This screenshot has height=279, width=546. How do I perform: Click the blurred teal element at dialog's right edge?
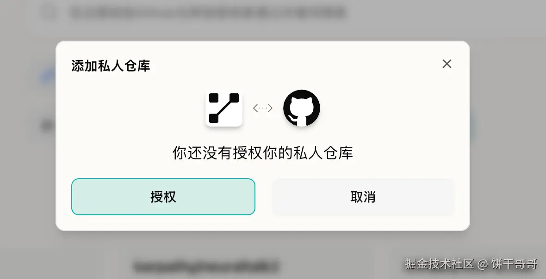coord(472,127)
